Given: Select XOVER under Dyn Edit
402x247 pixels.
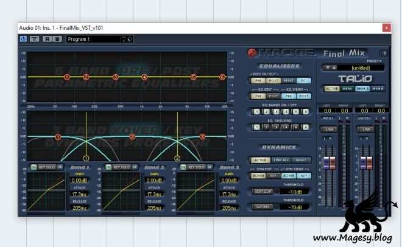Looking at the screenshot, I should pyautogui.click(x=258, y=176).
